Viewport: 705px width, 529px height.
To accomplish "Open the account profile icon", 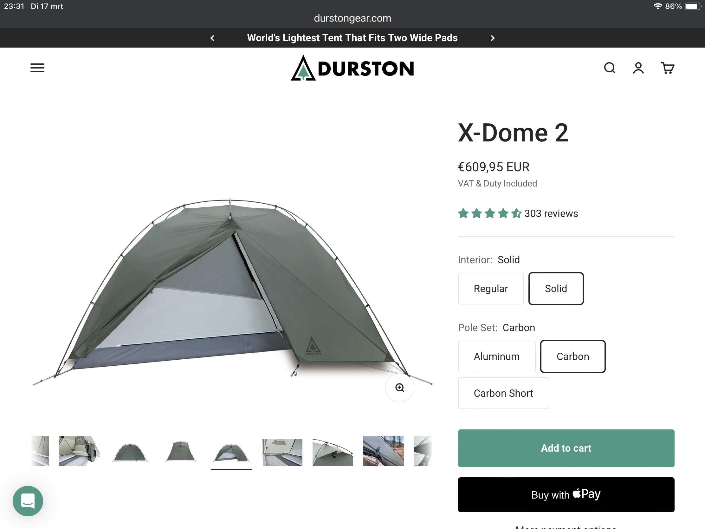I will (638, 68).
